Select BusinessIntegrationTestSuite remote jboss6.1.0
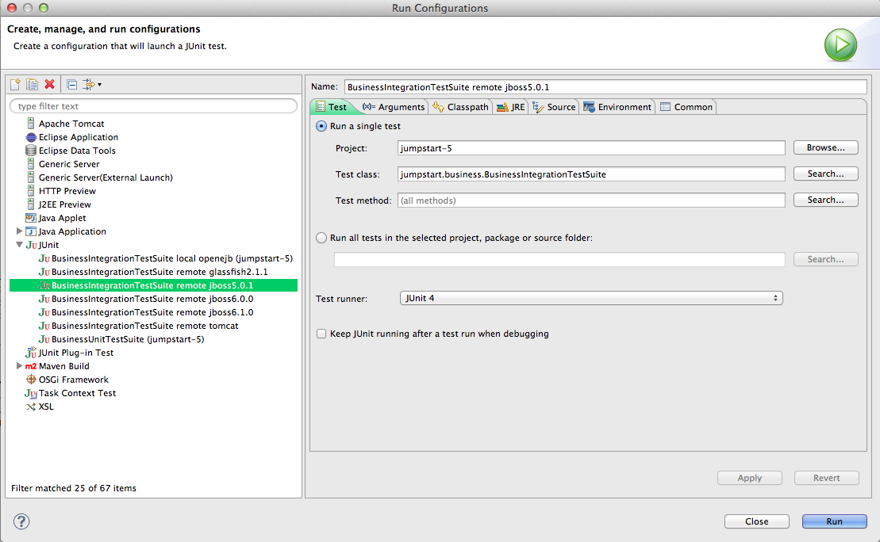The image size is (880, 542). coord(152,312)
